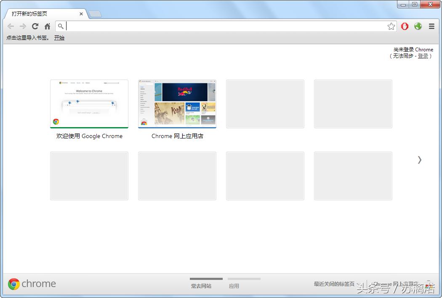
Task: Open a new tab with the tab button
Action: pos(95,14)
